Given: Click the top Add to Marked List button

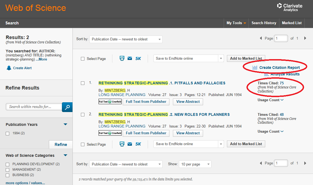Looking at the screenshot, I should (246, 58).
